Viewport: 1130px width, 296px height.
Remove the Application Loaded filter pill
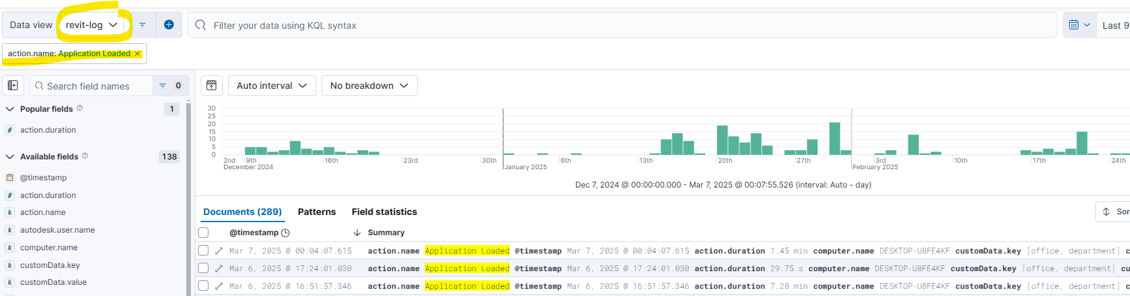pos(137,54)
